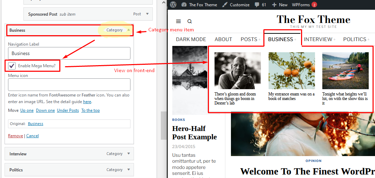
Task: Collapse the Business menu item arrow
Action: 129,30
